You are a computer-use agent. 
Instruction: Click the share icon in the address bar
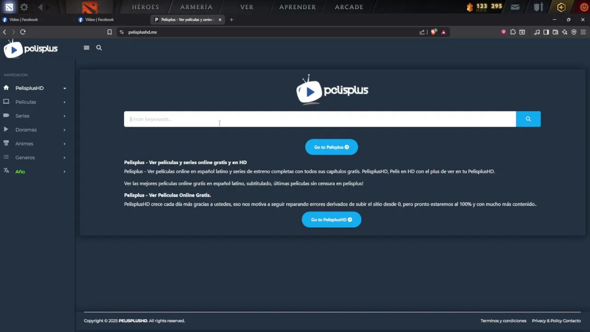422,32
